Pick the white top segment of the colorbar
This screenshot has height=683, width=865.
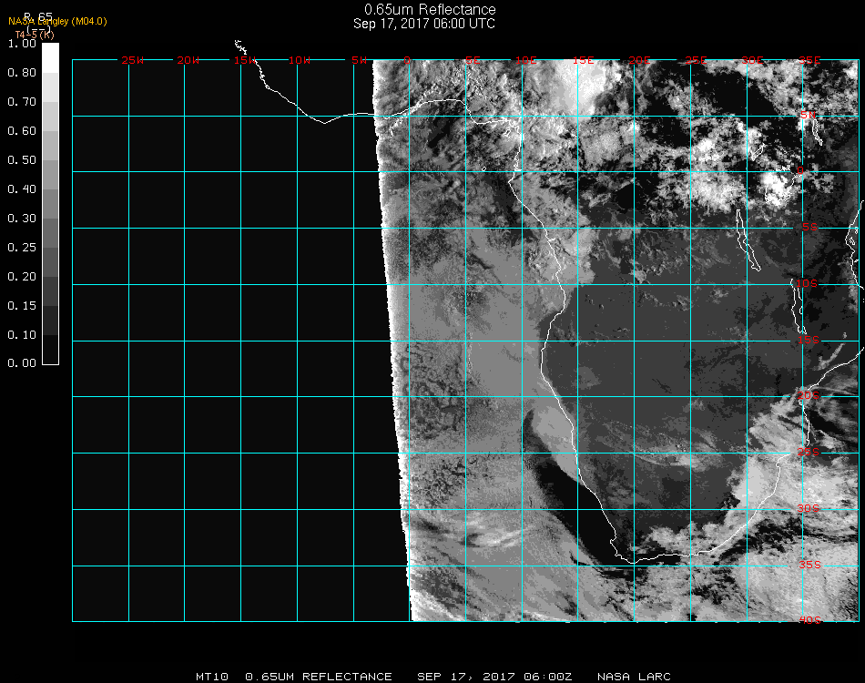point(50,58)
